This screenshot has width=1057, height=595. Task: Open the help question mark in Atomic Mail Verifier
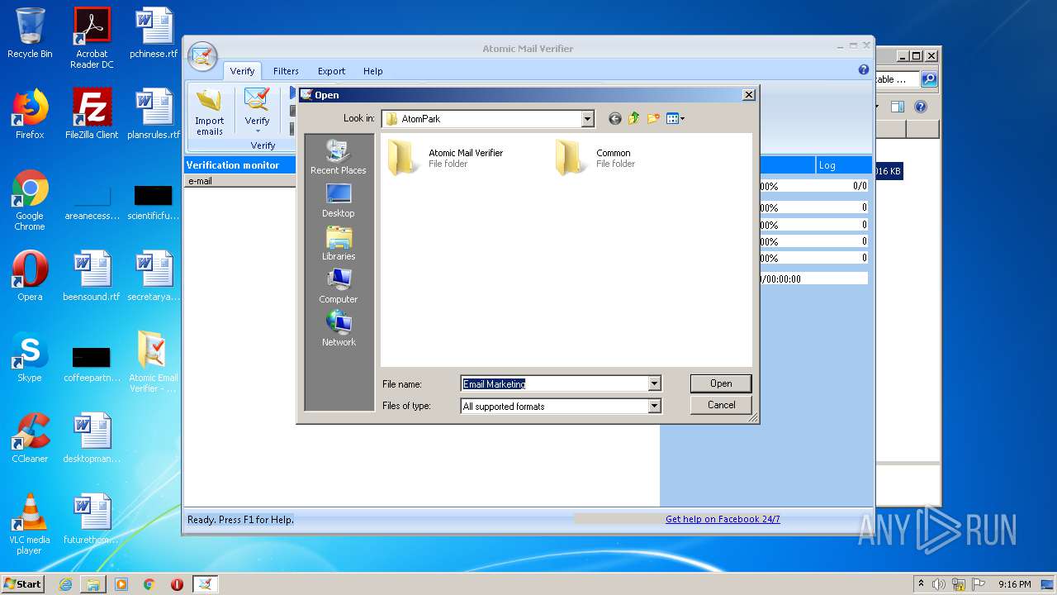[x=864, y=70]
